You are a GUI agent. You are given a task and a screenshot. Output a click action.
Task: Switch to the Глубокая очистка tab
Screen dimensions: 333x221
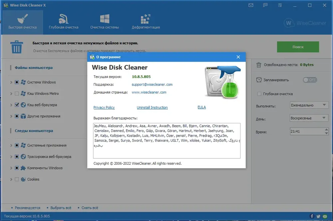(64, 22)
